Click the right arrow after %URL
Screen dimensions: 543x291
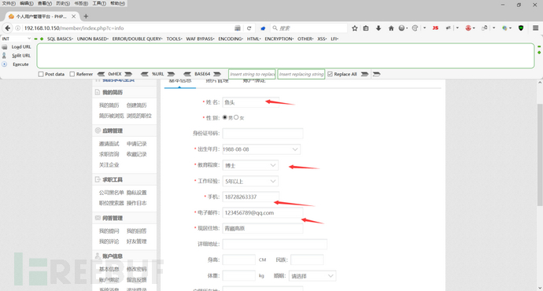pos(171,74)
